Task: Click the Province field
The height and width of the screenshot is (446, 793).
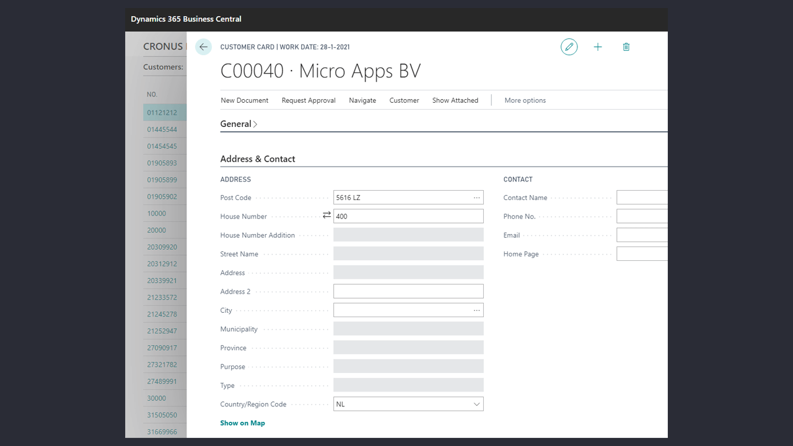Action: pyautogui.click(x=408, y=348)
